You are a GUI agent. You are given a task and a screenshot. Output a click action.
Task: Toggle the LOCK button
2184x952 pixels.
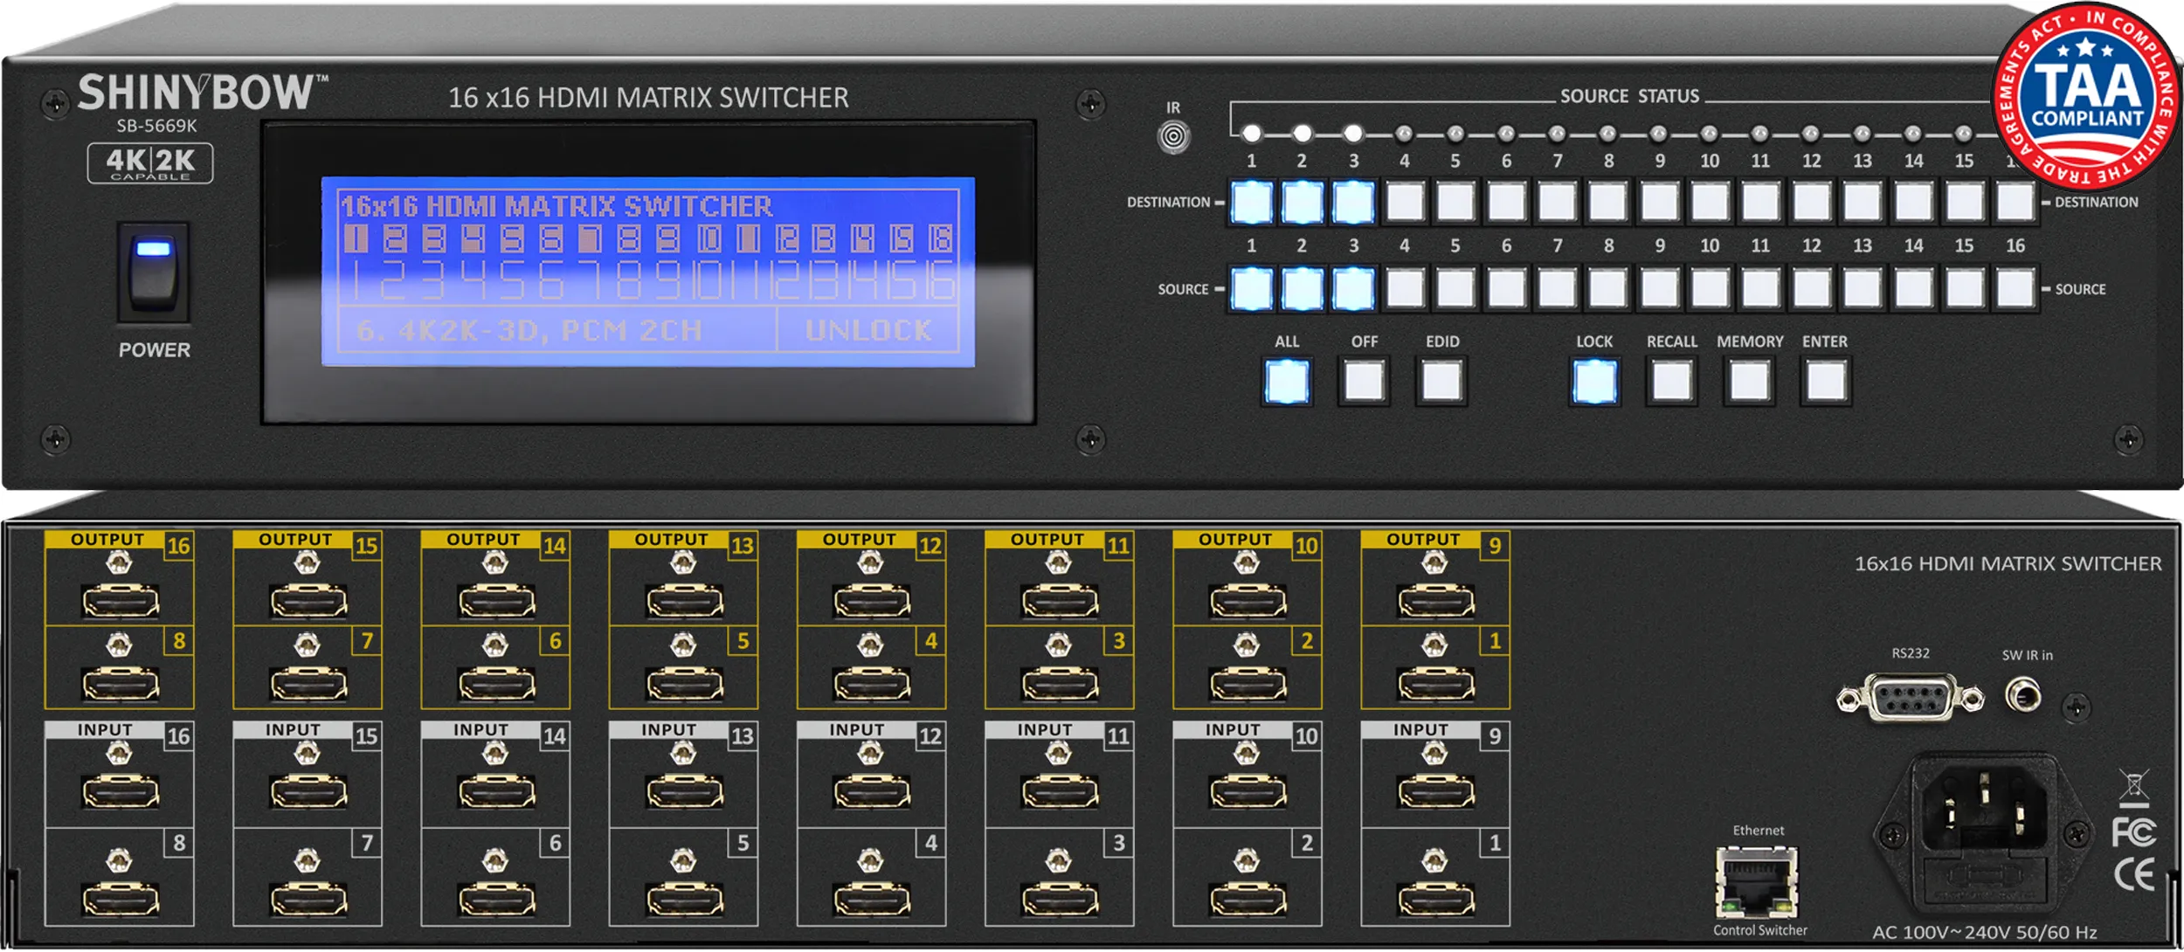1594,383
